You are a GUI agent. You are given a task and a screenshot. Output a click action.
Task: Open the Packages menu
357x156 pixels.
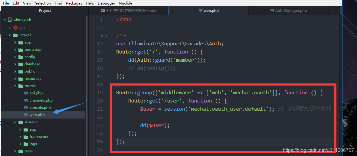coord(74,3)
